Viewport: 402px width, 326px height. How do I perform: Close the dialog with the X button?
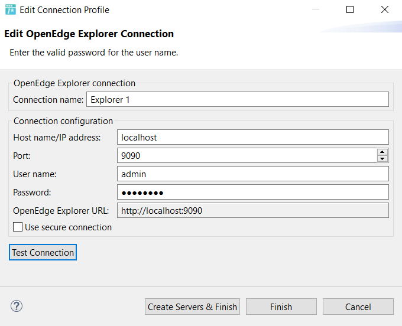pyautogui.click(x=385, y=9)
